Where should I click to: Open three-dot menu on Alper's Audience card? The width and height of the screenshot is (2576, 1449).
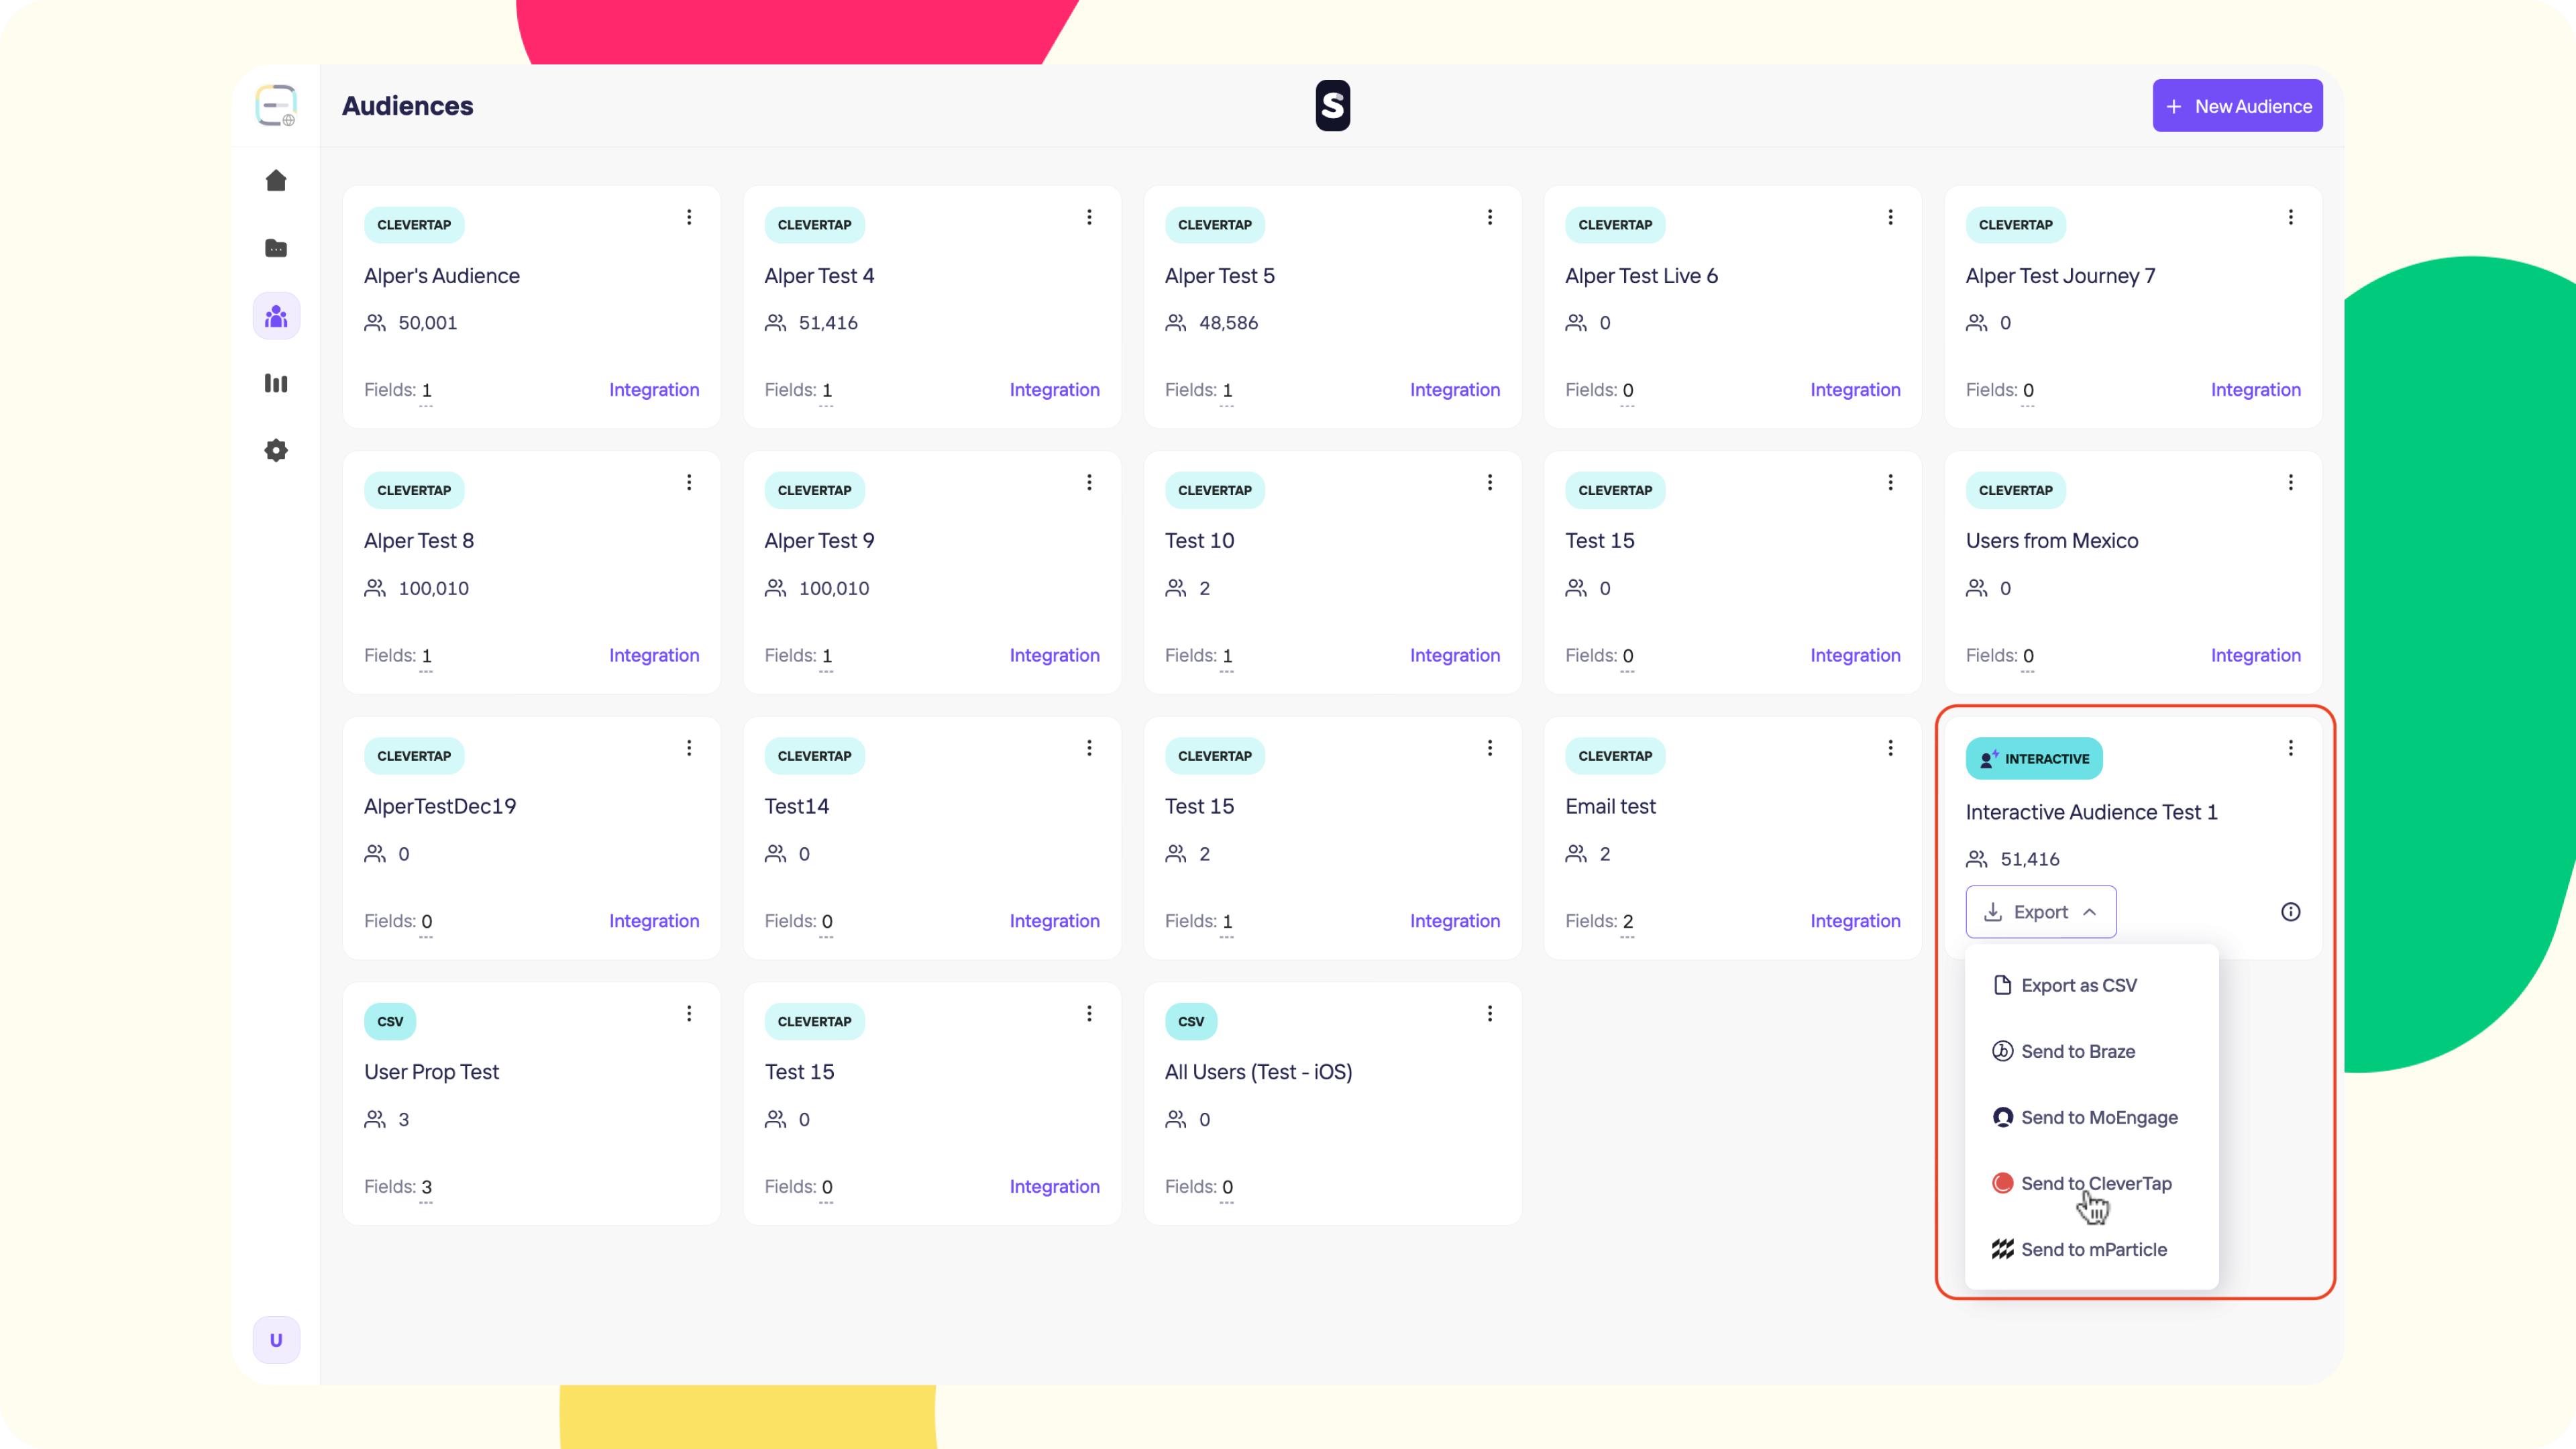[689, 217]
